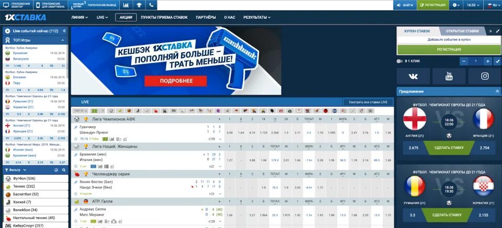Go to ПУНКТЫ ПРИЕМА СТАВОК
The image size is (502, 228).
click(x=164, y=17)
